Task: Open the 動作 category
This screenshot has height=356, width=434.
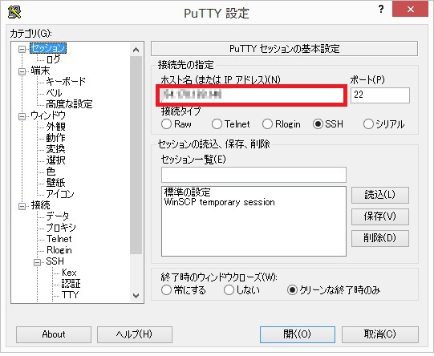Action: coord(55,138)
